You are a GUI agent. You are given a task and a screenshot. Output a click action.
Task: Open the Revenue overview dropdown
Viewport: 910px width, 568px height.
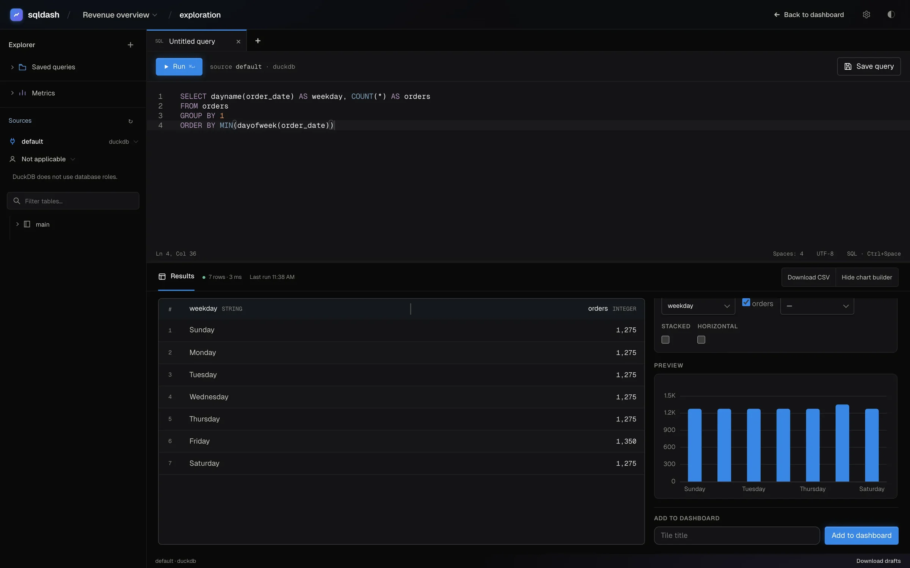click(120, 15)
